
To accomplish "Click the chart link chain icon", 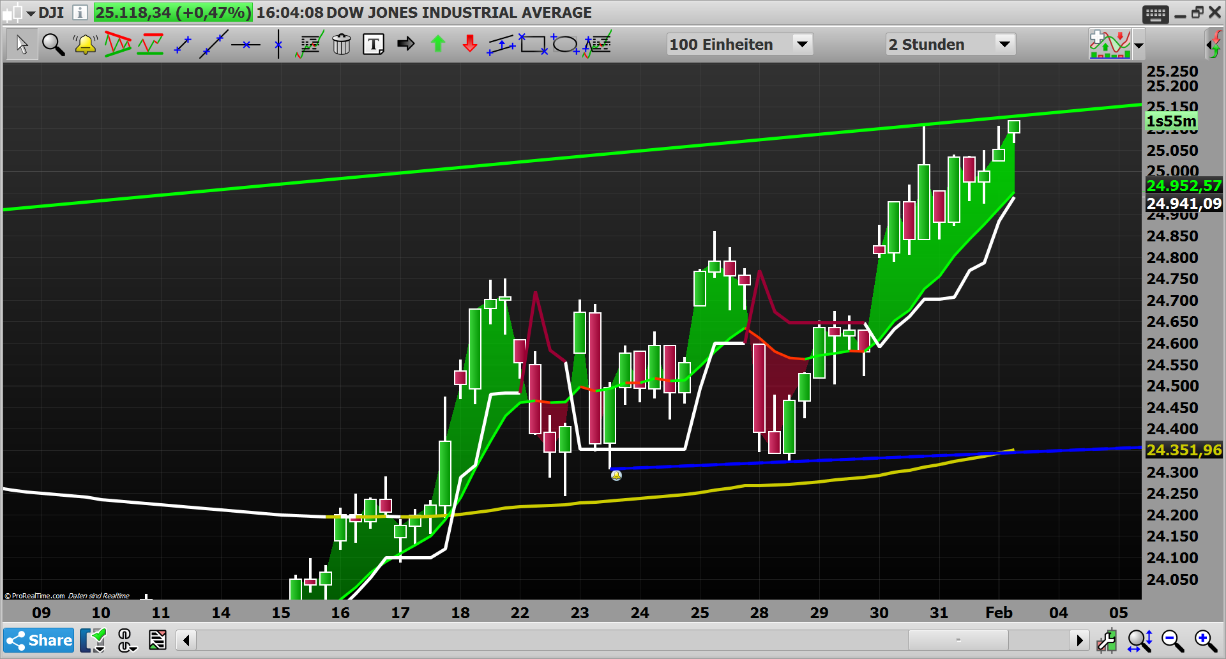I will (126, 640).
